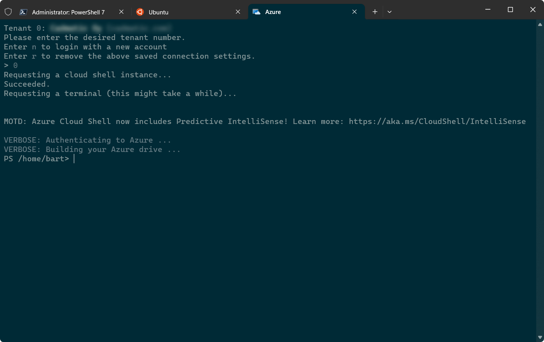Close the Administrator: PowerShell 7 tab

coord(121,12)
